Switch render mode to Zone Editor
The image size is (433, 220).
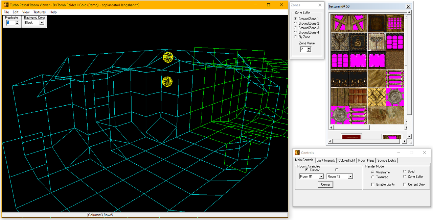point(405,176)
